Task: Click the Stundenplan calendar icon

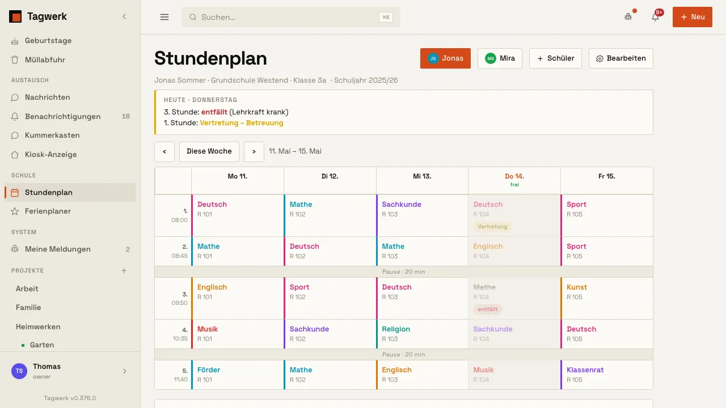Action: point(15,193)
